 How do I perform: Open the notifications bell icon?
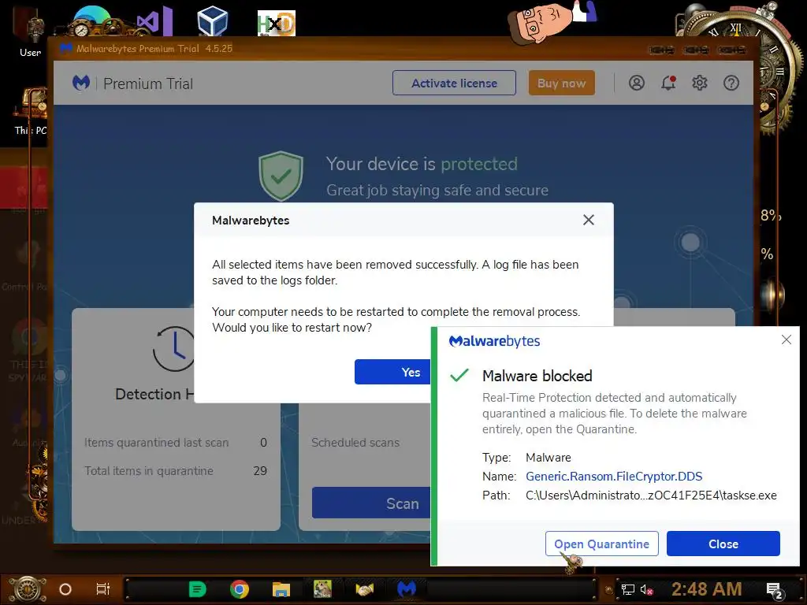coord(668,83)
